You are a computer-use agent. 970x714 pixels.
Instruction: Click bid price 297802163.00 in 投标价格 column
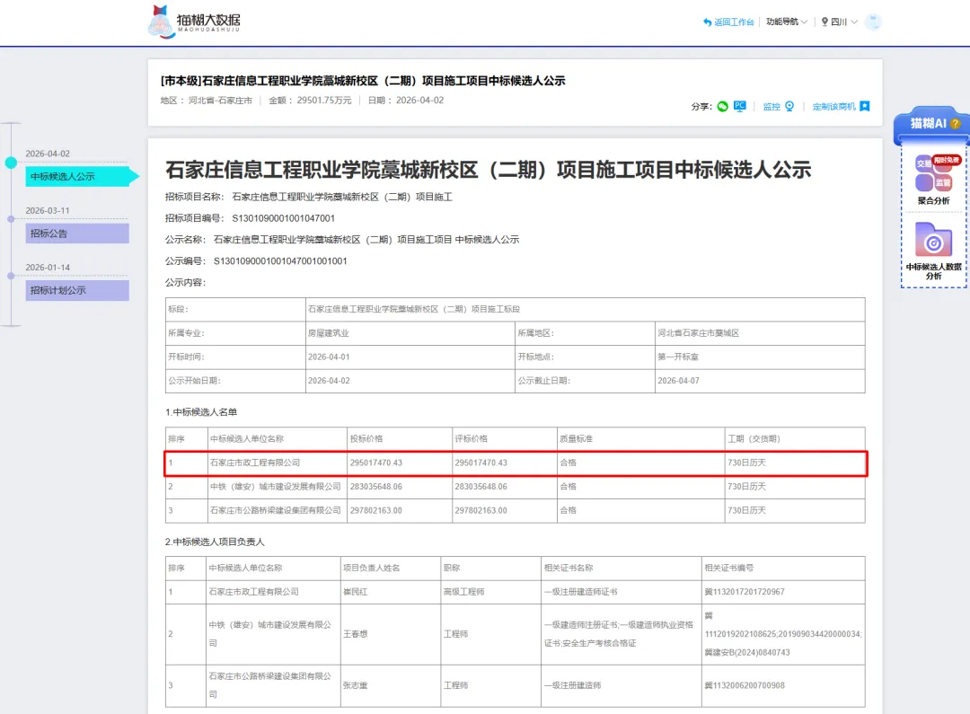click(376, 510)
